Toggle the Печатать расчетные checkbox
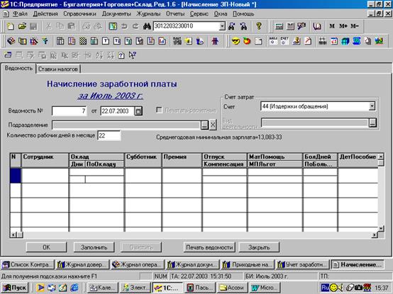 click(x=159, y=110)
